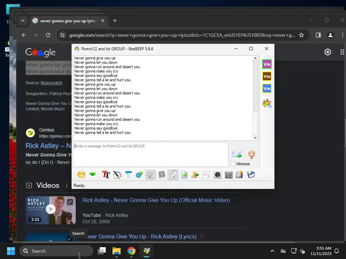Open chat settings blue gears icon

point(139,175)
